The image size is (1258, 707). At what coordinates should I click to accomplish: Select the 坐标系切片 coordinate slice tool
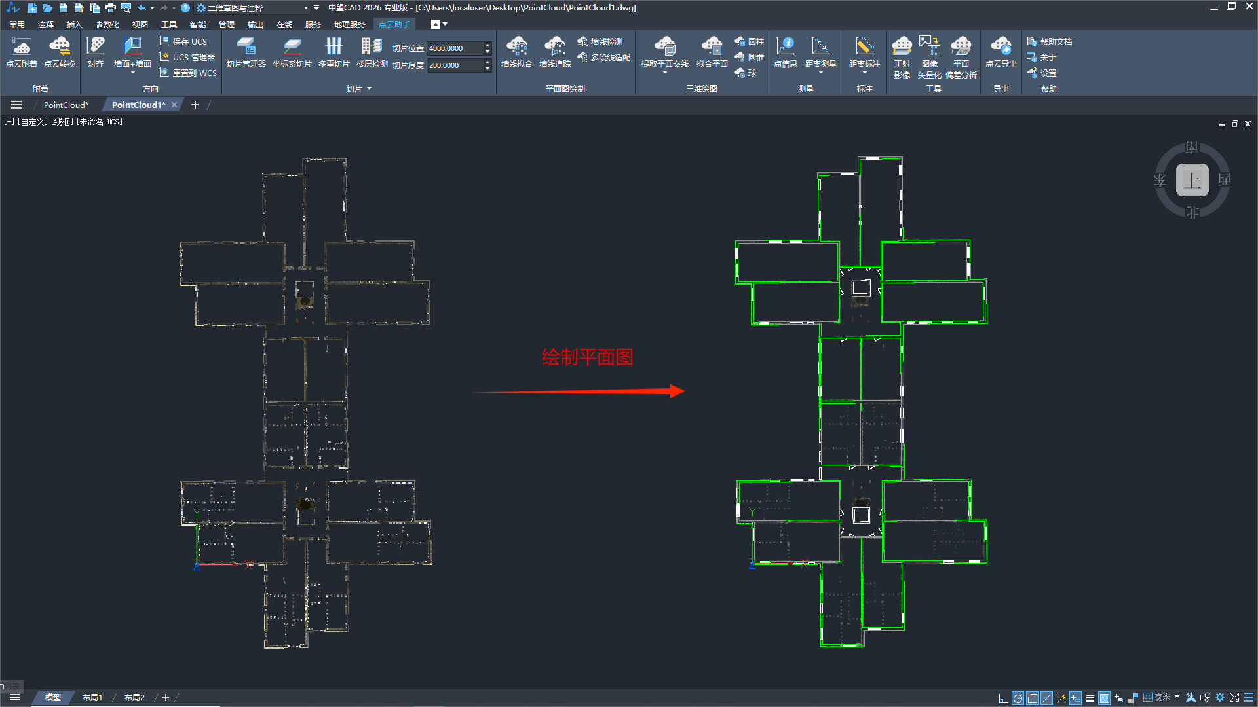point(292,52)
